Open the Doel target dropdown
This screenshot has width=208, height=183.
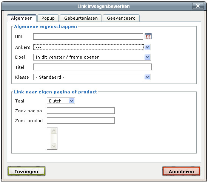coord(92,57)
